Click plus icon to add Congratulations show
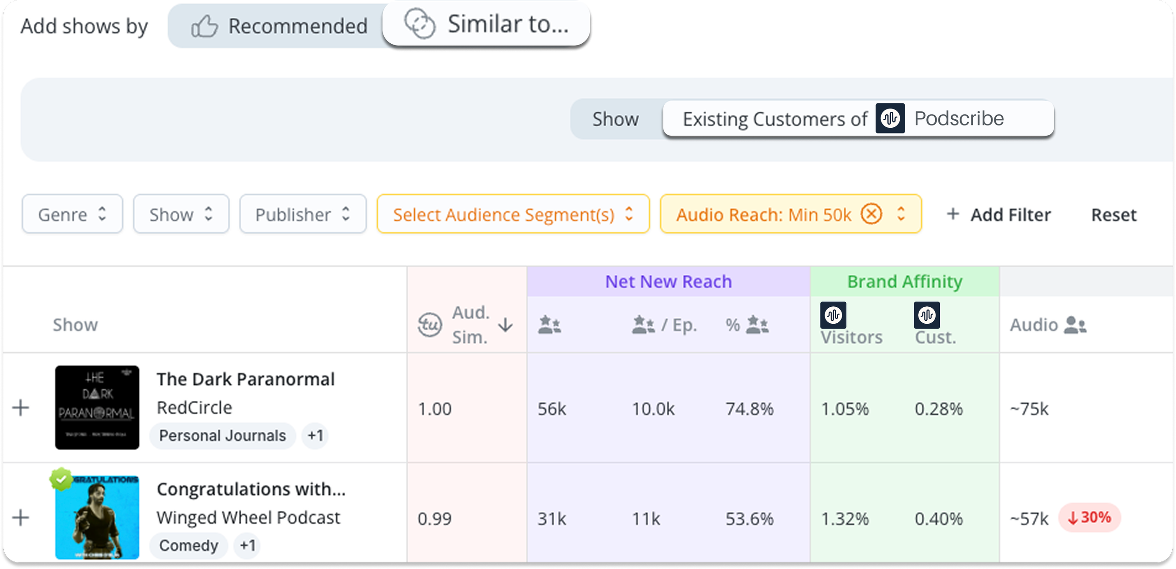 [21, 518]
